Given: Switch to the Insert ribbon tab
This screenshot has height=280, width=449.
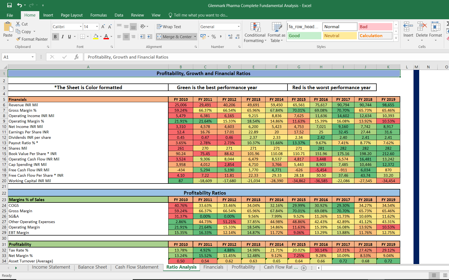Looking at the screenshot, I should (x=48, y=15).
